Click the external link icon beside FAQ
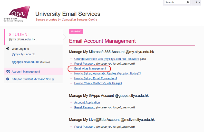Image resolution: width=204 pixels, height=132 pixels. click(53, 79)
